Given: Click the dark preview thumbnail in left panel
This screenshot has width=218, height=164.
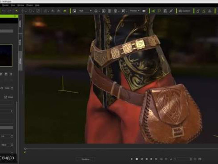Looking at the screenshot, I should pyautogui.click(x=6, y=55).
